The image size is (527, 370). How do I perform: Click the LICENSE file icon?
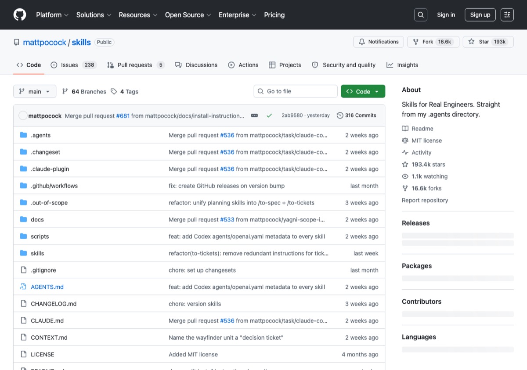tap(24, 354)
